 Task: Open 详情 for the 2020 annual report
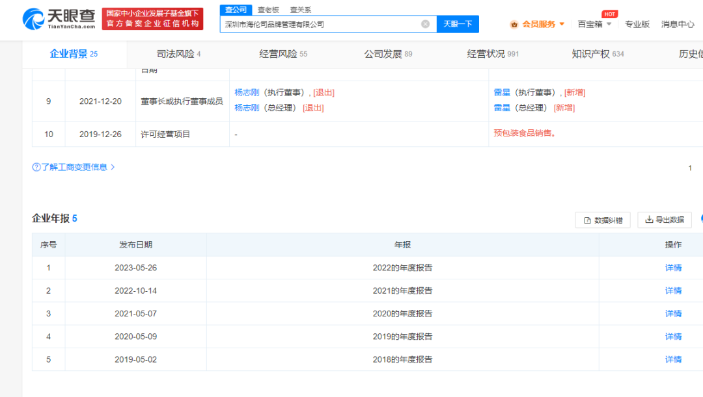coord(674,314)
